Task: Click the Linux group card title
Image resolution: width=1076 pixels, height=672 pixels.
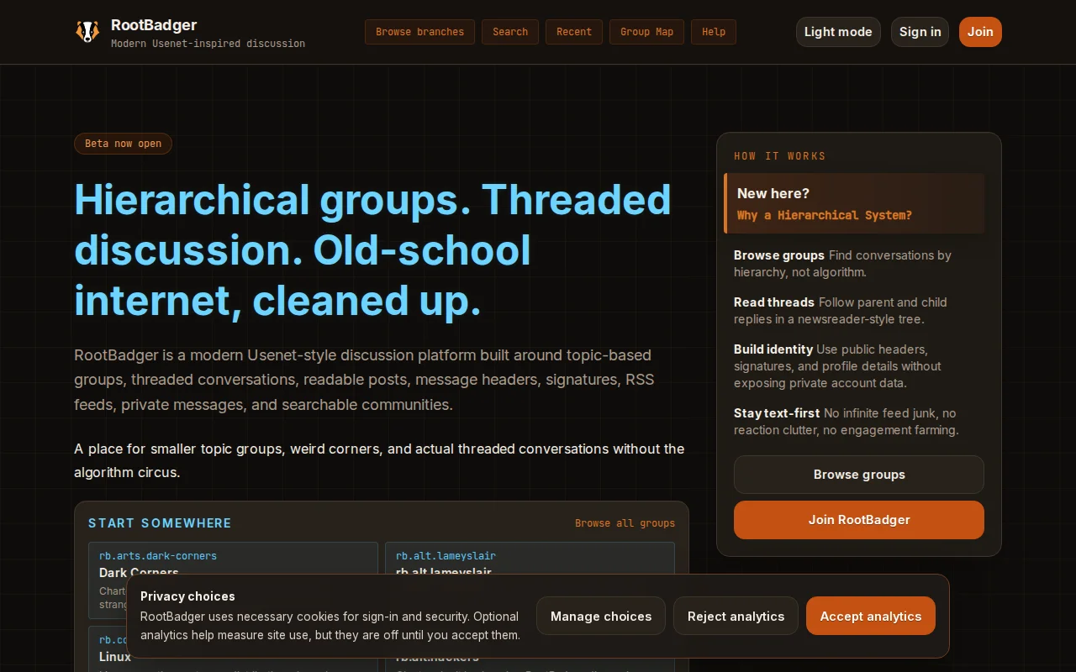Action: tap(115, 657)
